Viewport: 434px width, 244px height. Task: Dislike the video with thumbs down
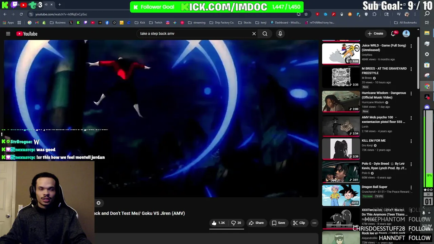[x=236, y=223]
